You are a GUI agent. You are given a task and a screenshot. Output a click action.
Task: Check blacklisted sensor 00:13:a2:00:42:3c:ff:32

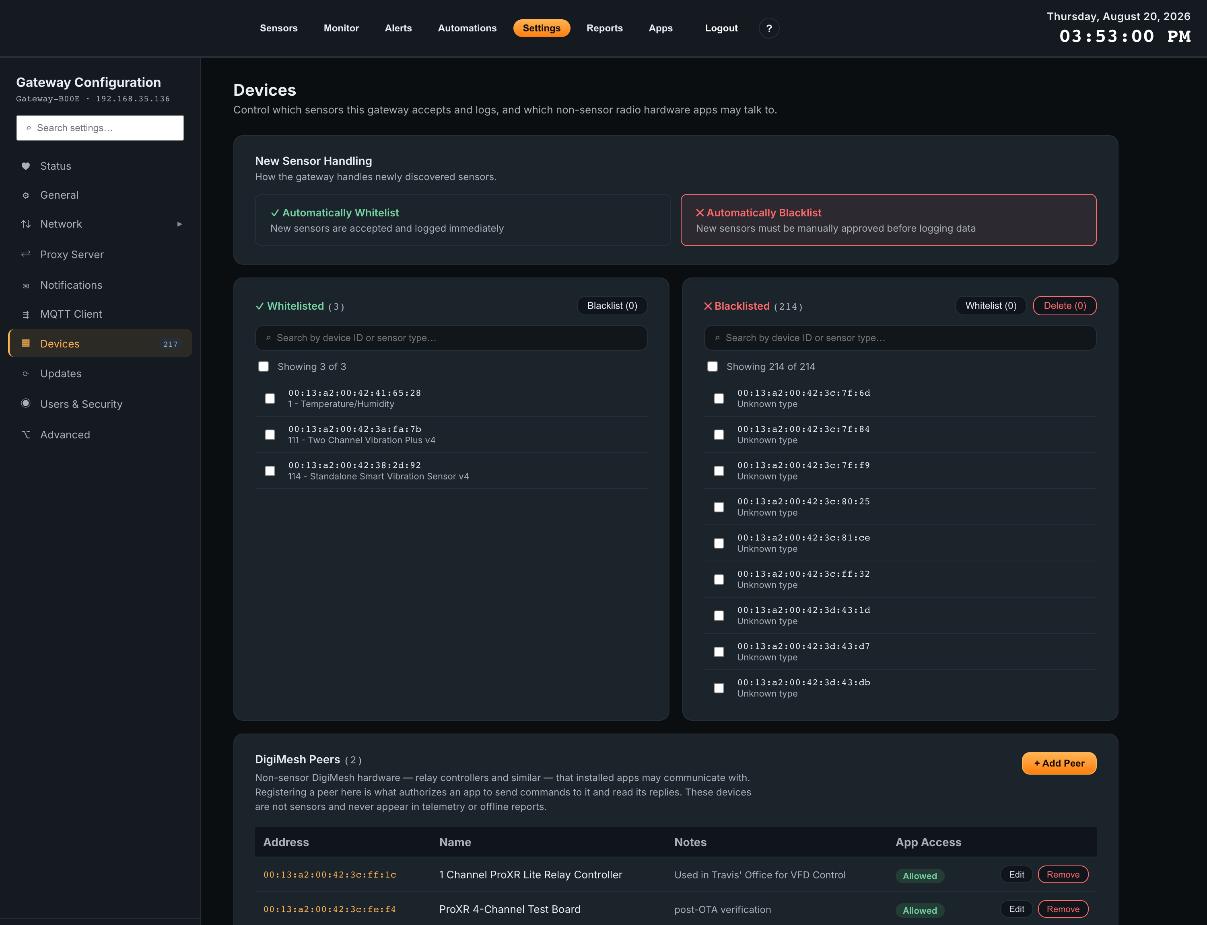(x=719, y=579)
